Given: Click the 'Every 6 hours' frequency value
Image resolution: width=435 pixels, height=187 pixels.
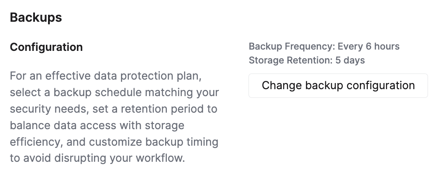Looking at the screenshot, I should (x=369, y=47).
